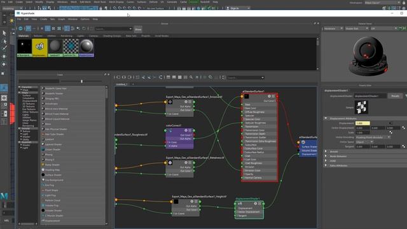Screen dimensions: 407x229
Task: Click the browser search field
Action: pyautogui.click(x=114, y=29)
